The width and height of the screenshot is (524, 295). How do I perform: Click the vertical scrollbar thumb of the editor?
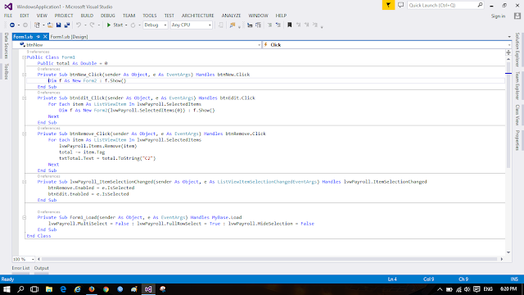point(508,115)
